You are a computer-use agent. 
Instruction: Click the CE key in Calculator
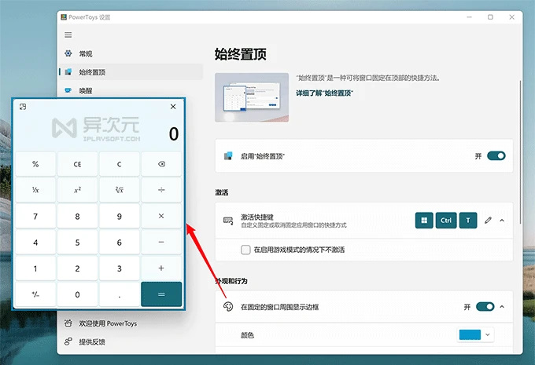[77, 164]
